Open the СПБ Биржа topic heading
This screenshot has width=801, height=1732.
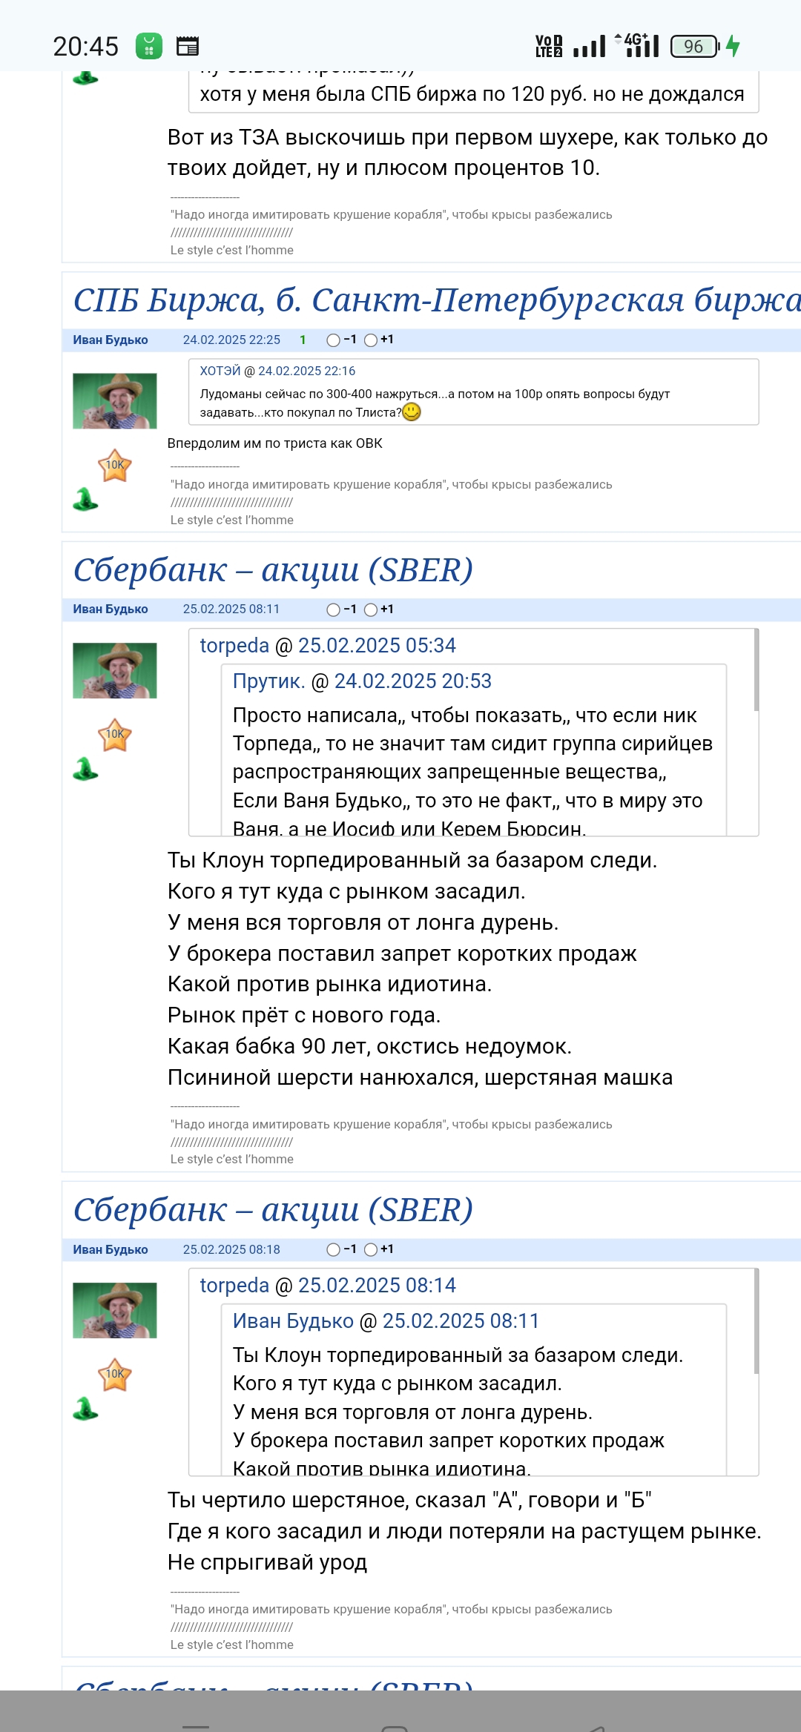tap(437, 300)
